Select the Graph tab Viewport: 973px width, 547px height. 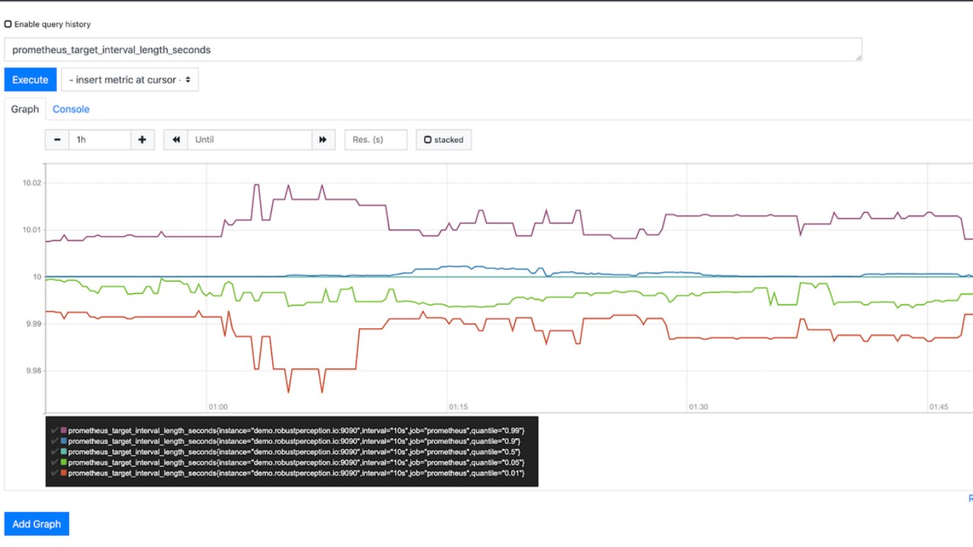[x=24, y=109]
